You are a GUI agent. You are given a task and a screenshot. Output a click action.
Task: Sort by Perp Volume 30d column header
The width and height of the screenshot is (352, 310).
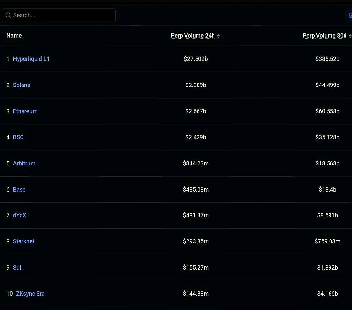(325, 36)
